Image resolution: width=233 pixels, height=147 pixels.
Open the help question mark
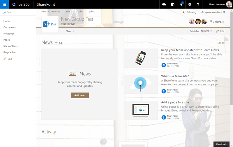198,4
